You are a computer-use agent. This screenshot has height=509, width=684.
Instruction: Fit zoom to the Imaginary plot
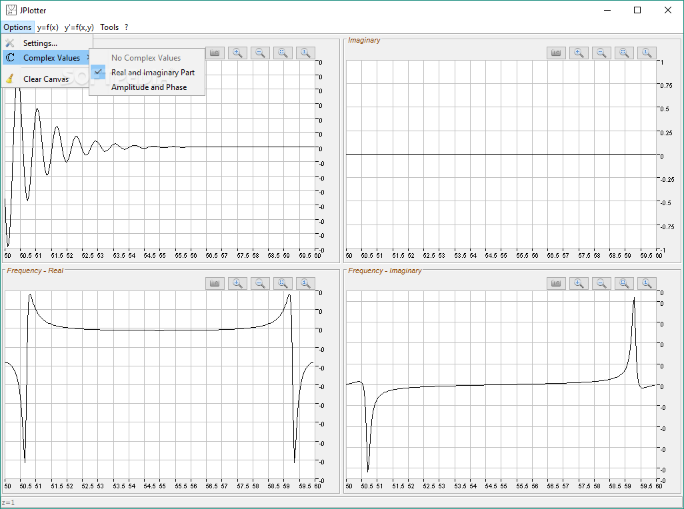point(624,53)
